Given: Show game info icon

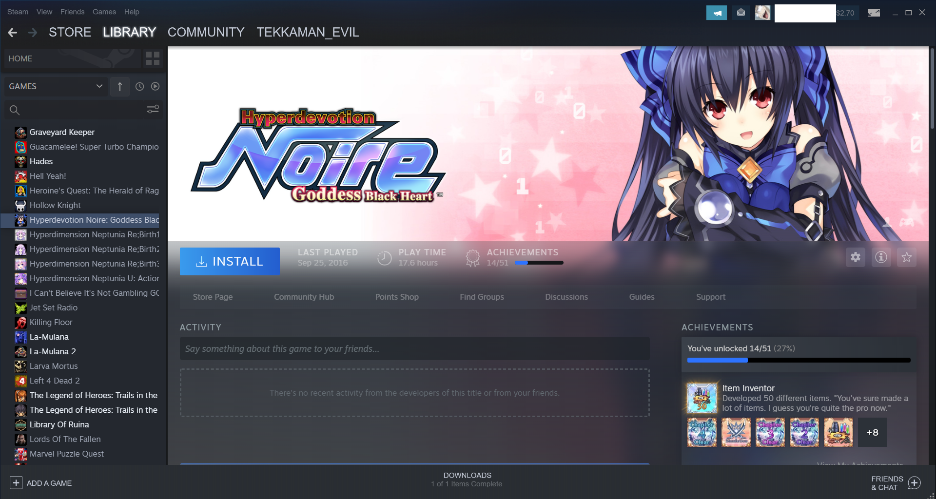Looking at the screenshot, I should coord(881,257).
